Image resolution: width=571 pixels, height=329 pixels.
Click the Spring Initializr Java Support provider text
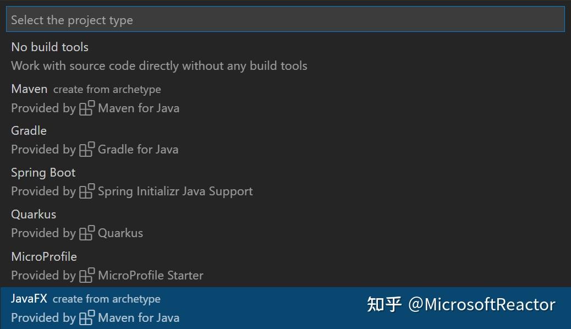(x=175, y=191)
